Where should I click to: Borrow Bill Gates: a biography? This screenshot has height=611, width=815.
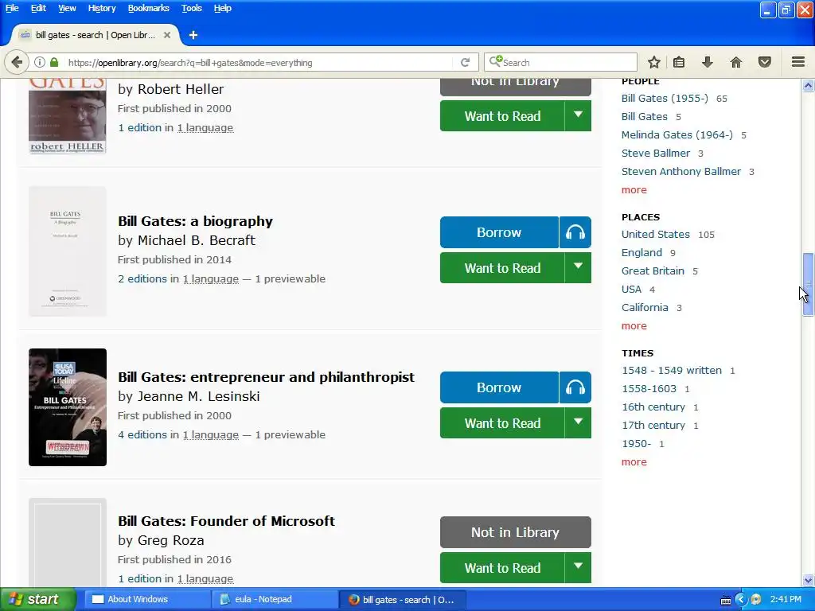499,232
